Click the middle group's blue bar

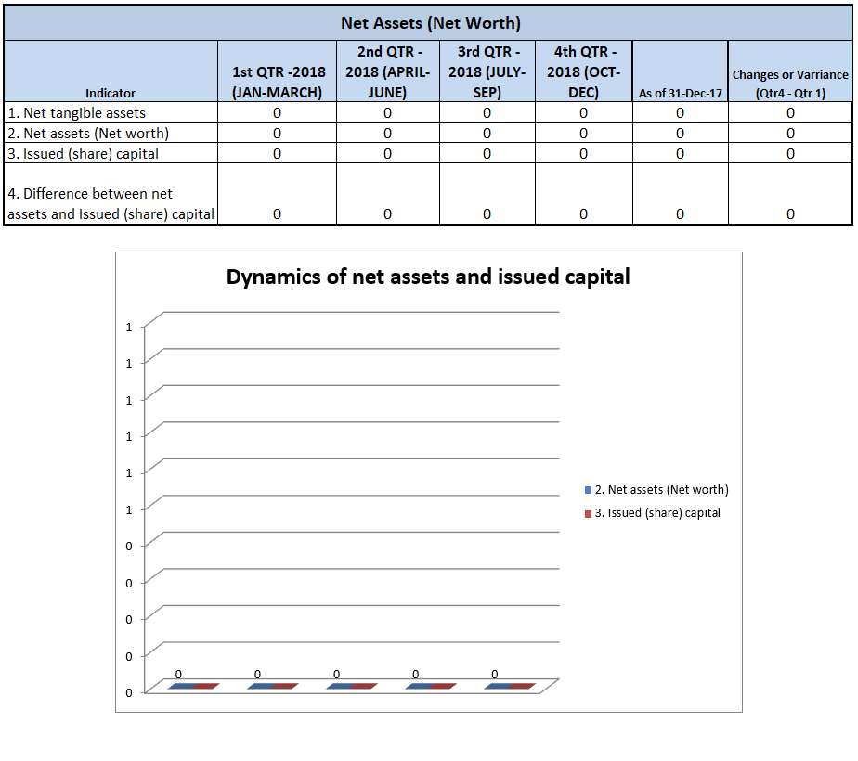pyautogui.click(x=341, y=686)
